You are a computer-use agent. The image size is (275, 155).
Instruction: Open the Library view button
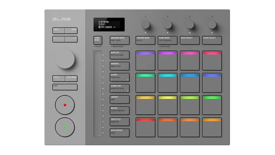pyautogui.click(x=119, y=99)
